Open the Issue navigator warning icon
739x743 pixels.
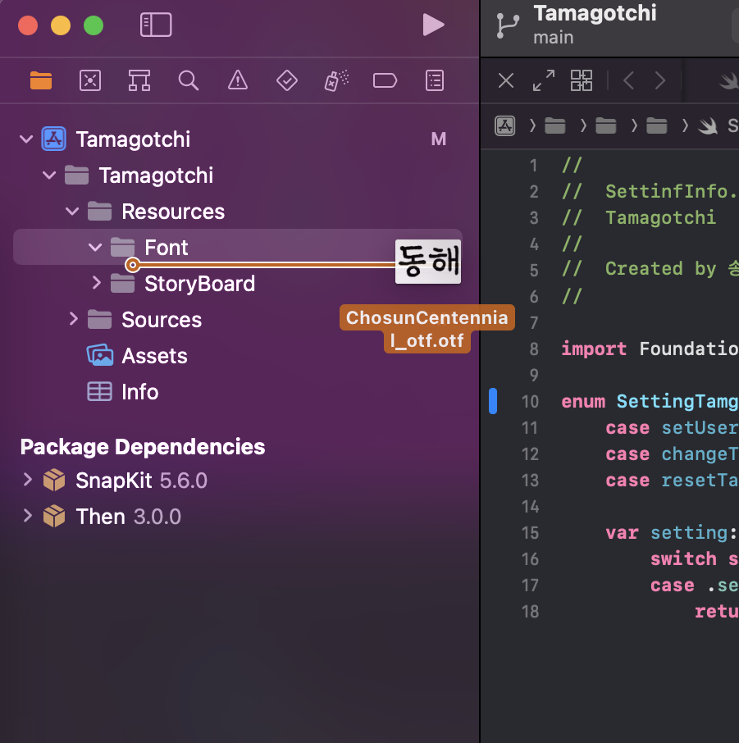pos(238,80)
